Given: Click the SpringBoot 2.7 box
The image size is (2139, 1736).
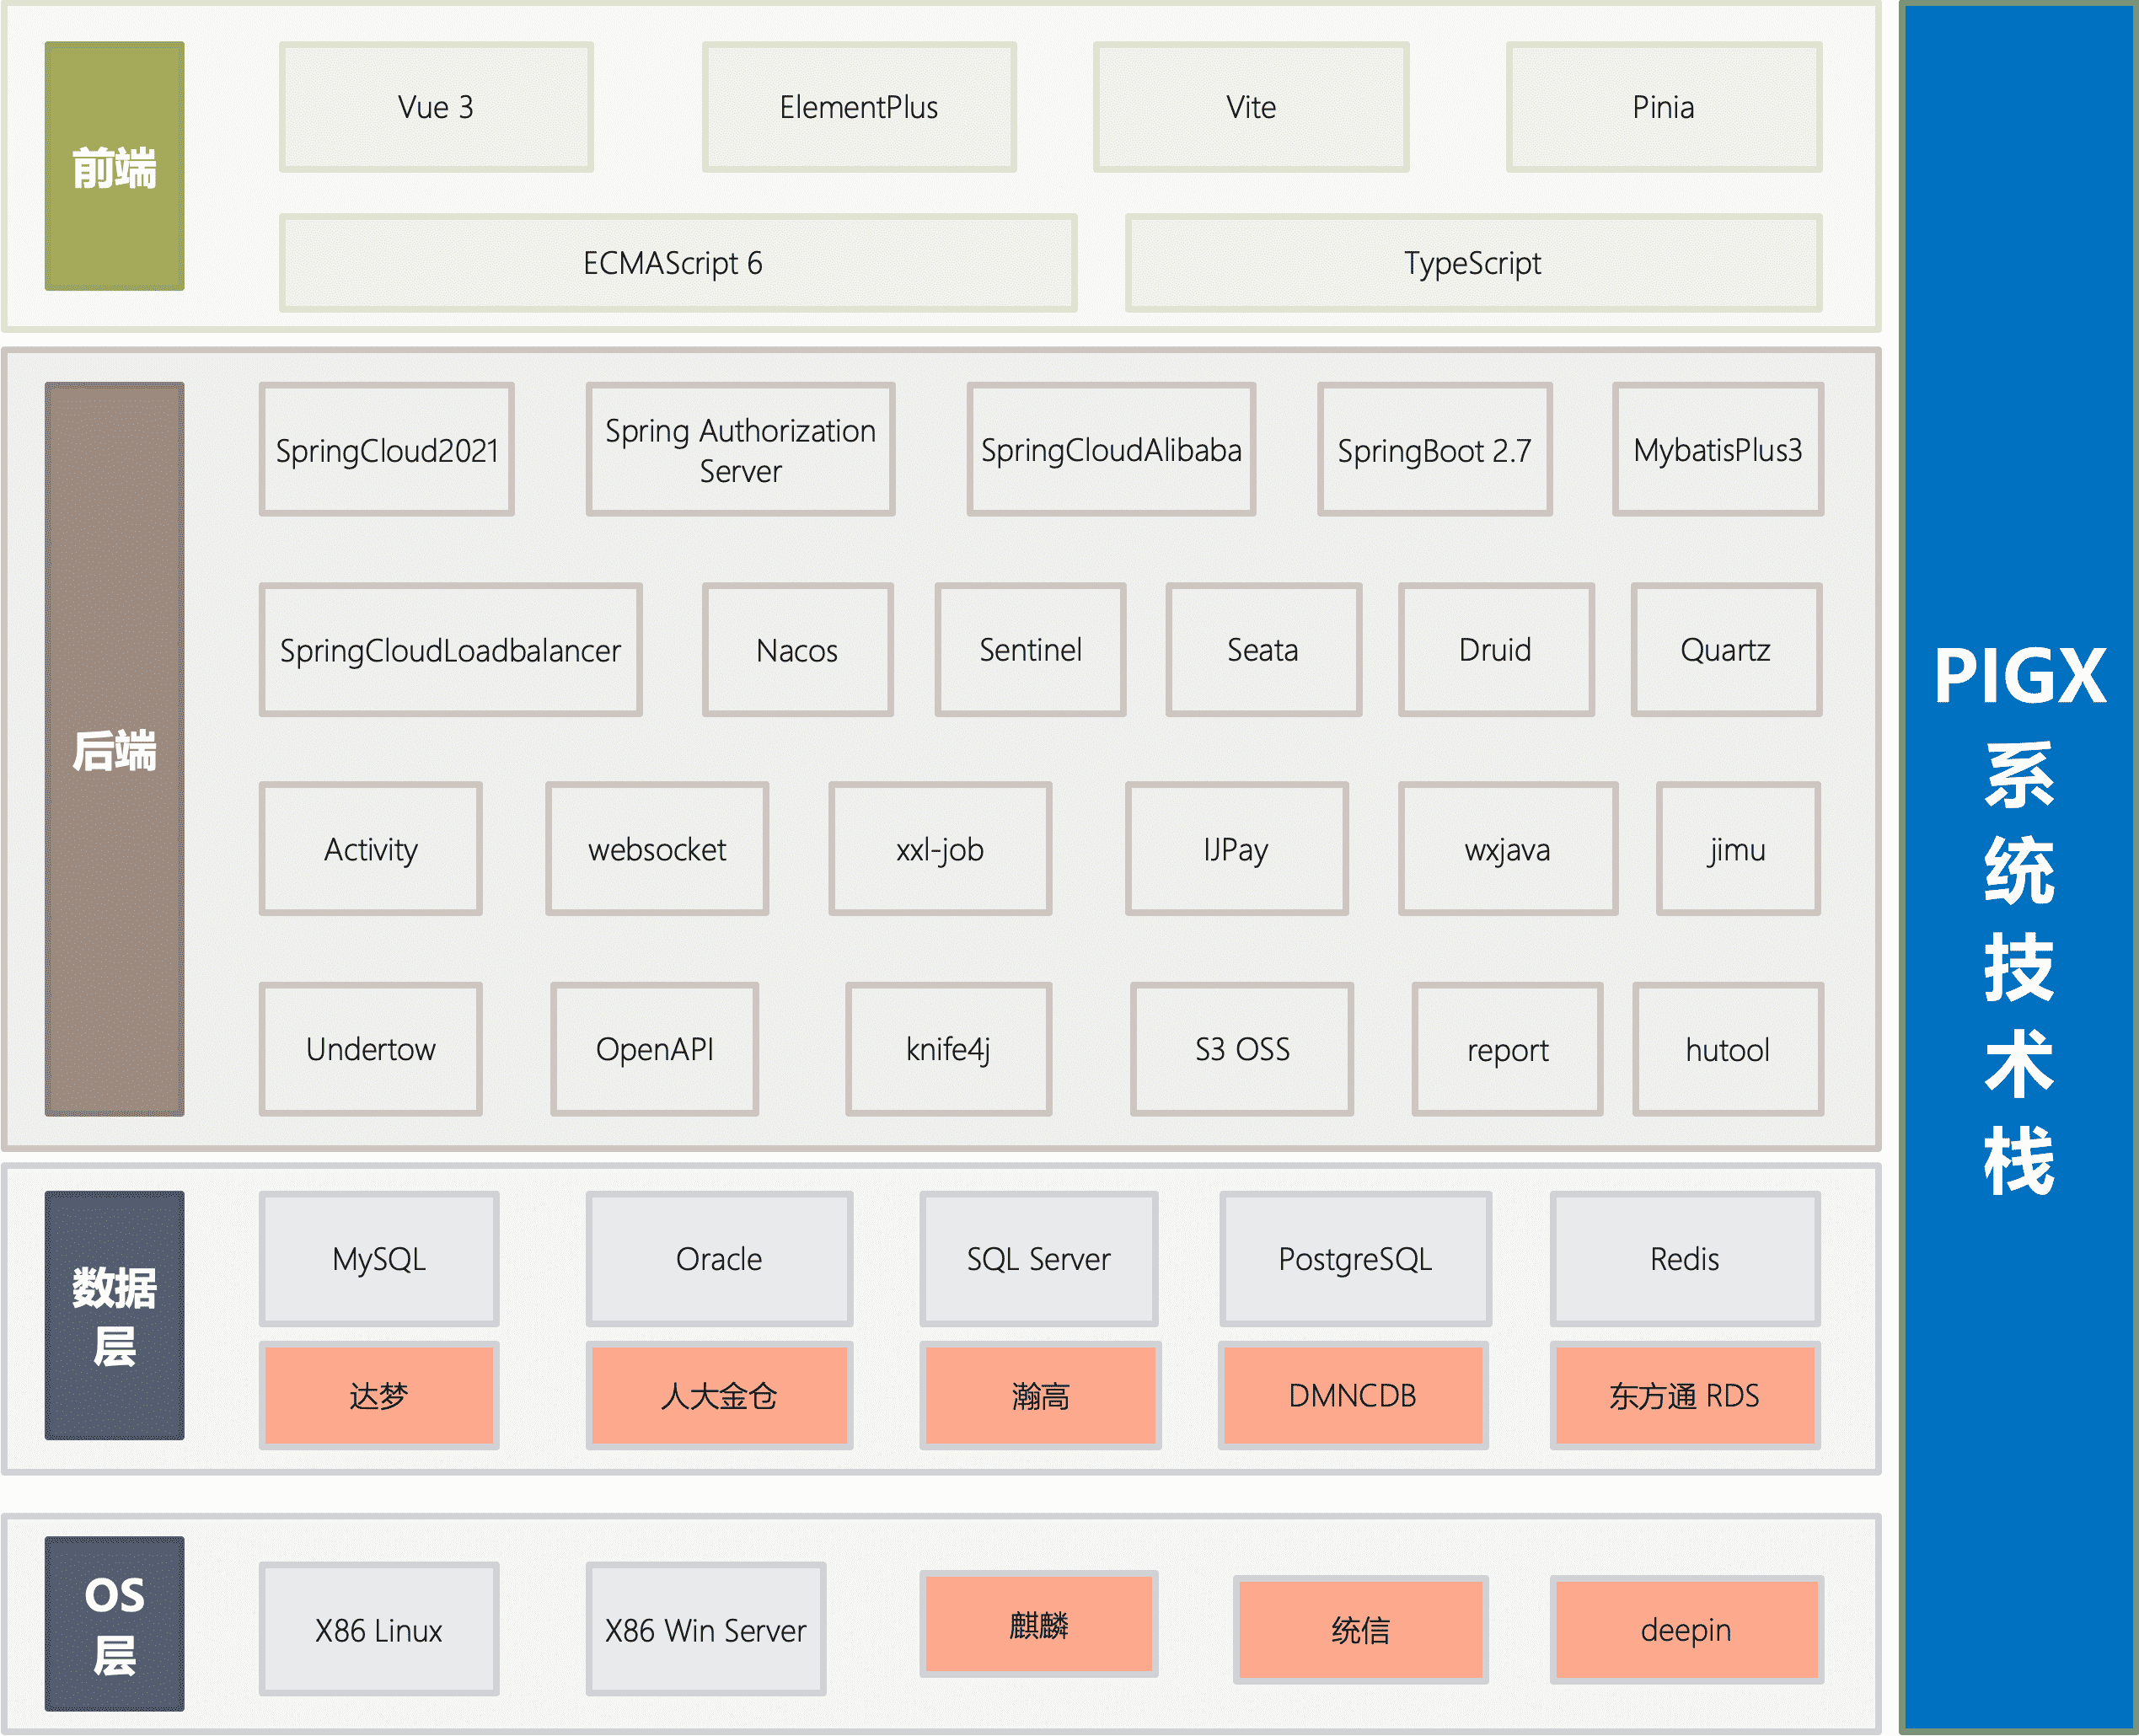Looking at the screenshot, I should [1434, 449].
